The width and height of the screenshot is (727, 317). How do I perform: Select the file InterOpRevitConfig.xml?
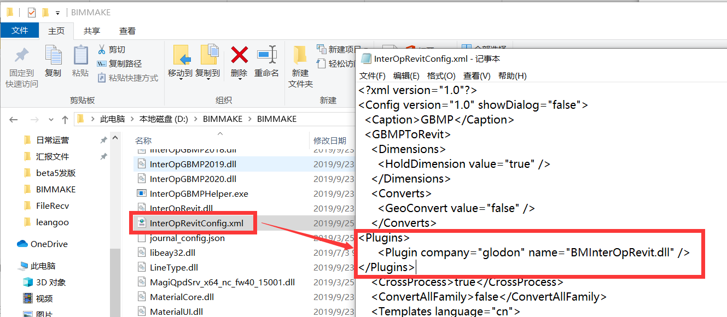coord(197,223)
